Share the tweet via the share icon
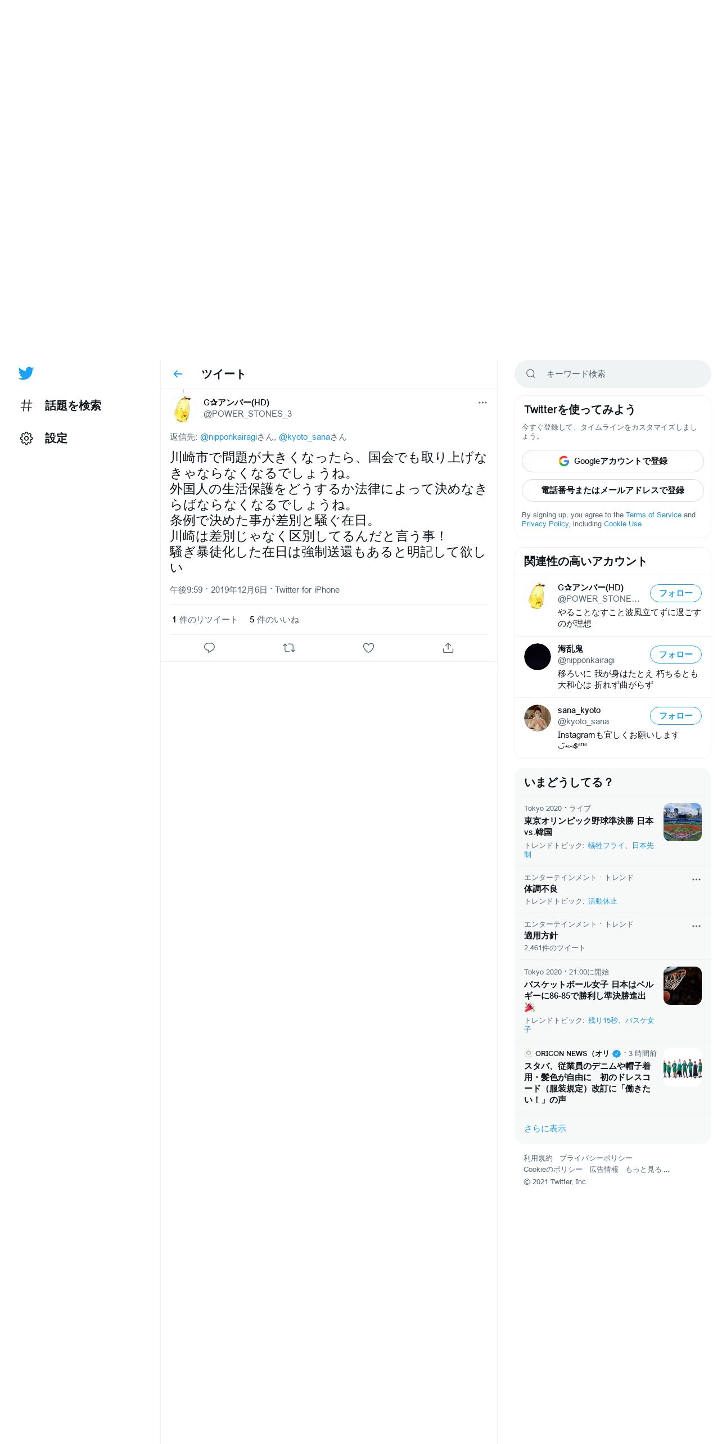 pos(448,648)
